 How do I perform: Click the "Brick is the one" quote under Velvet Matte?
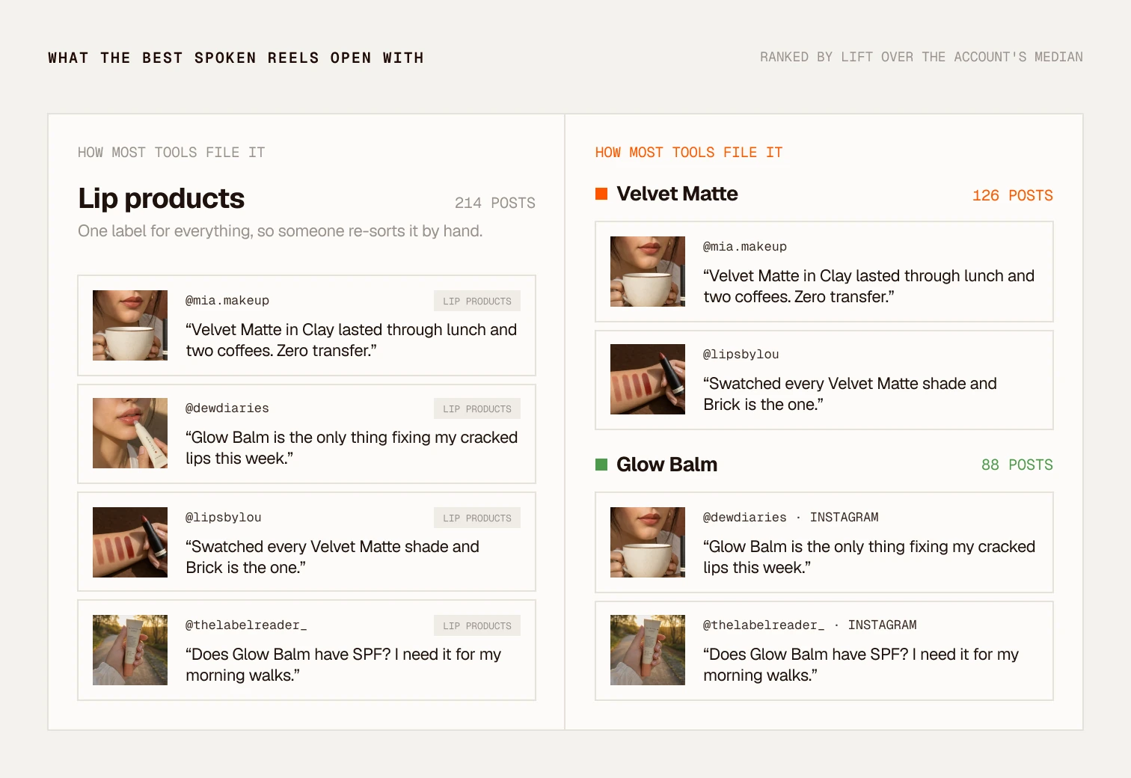point(850,394)
